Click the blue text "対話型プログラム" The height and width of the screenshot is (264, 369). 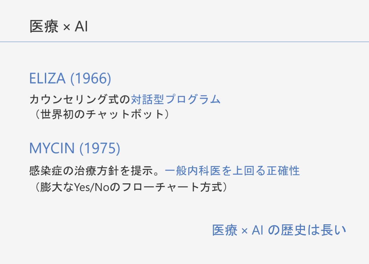(176, 100)
